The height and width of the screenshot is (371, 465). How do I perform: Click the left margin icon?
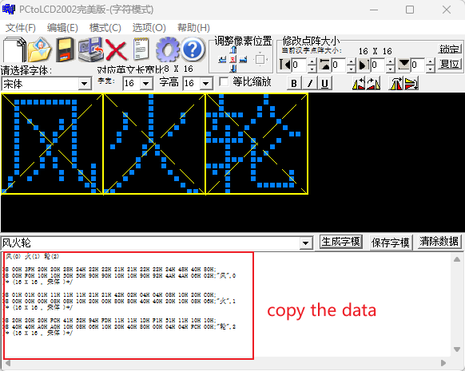(285, 65)
